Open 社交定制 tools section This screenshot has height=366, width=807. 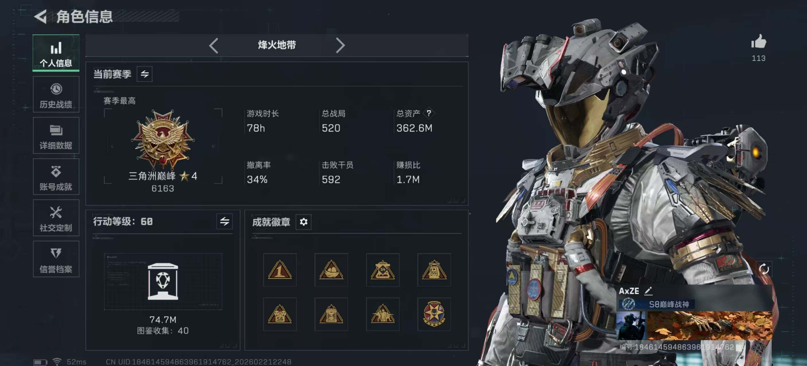pyautogui.click(x=56, y=218)
